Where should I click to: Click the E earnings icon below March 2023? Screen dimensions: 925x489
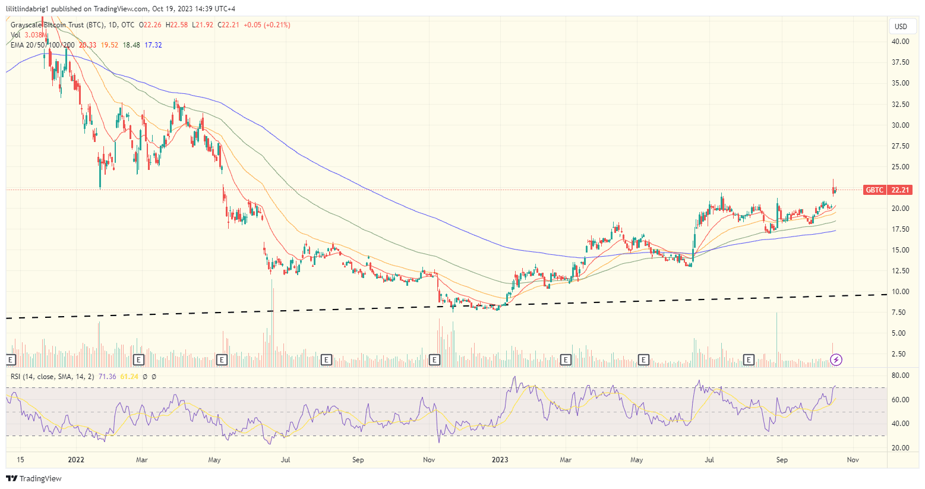[x=565, y=359]
